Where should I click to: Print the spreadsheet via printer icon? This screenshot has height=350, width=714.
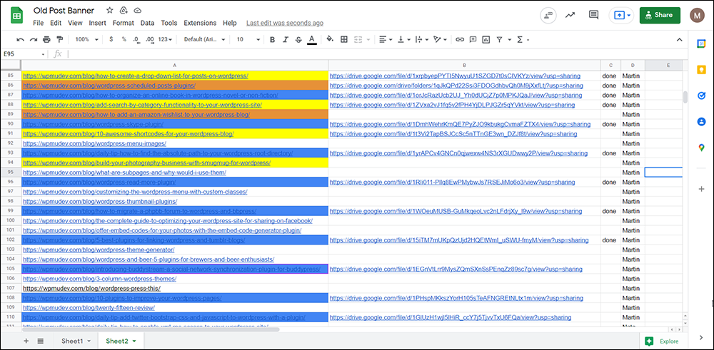(46, 39)
